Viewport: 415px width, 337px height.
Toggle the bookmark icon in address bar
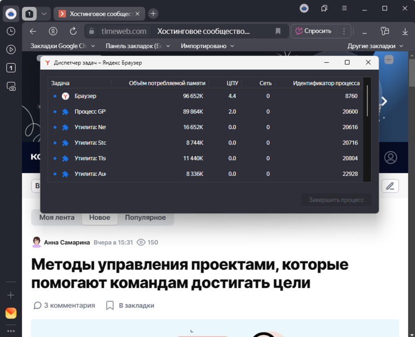click(278, 31)
